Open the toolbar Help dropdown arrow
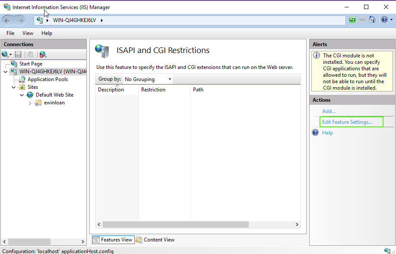The height and width of the screenshot is (254, 396). coord(391,20)
